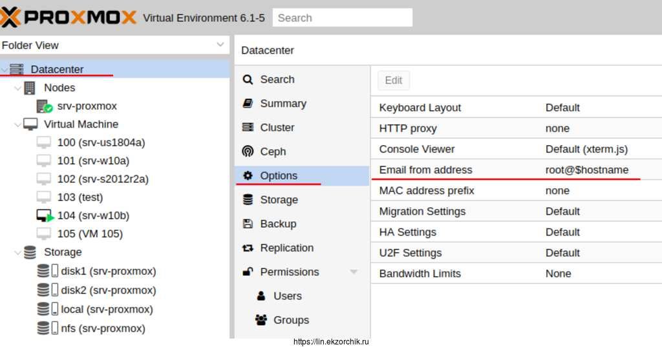Viewport: 662px width, 347px height.
Task: Click the Ceph icon in sidebar
Action: click(x=248, y=152)
